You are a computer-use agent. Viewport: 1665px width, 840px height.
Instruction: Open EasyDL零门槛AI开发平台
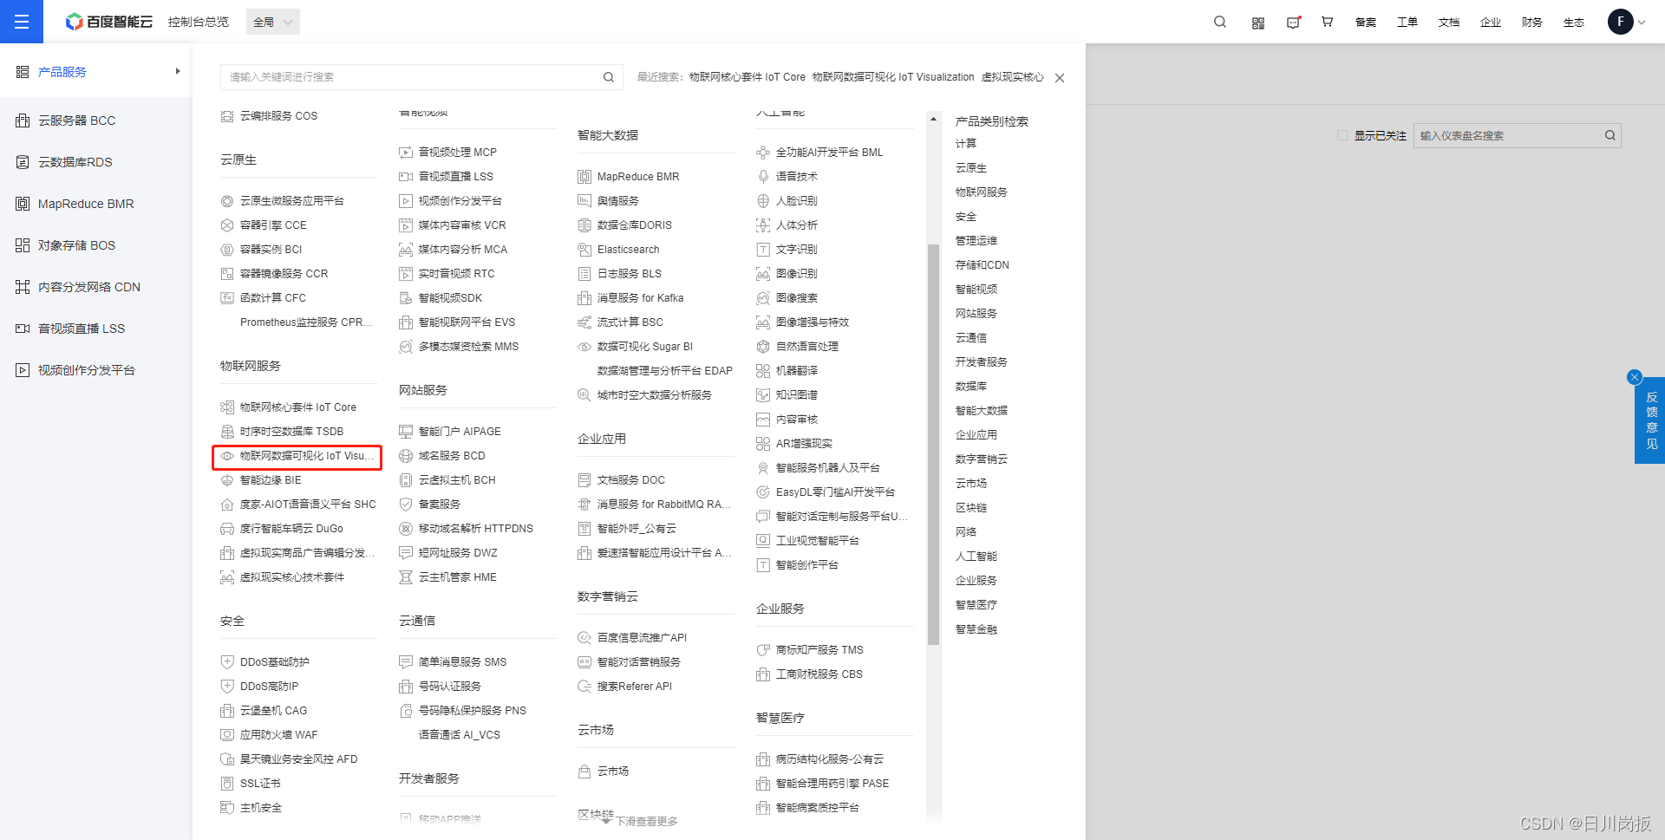tap(835, 492)
